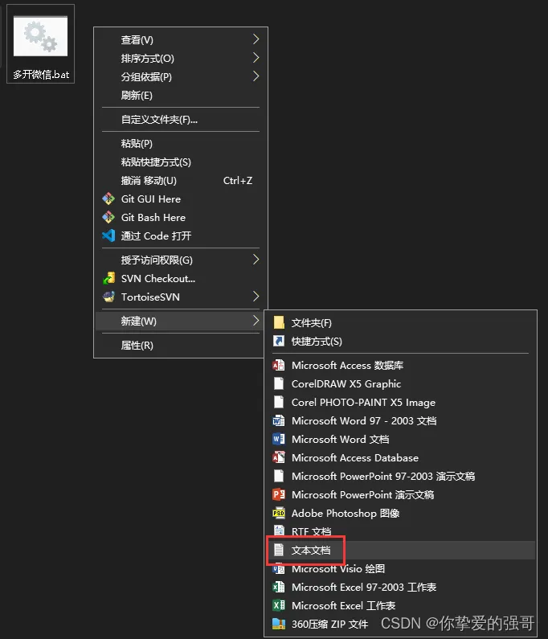Click the Word icon for Microsoft Word 文档

tap(279, 439)
